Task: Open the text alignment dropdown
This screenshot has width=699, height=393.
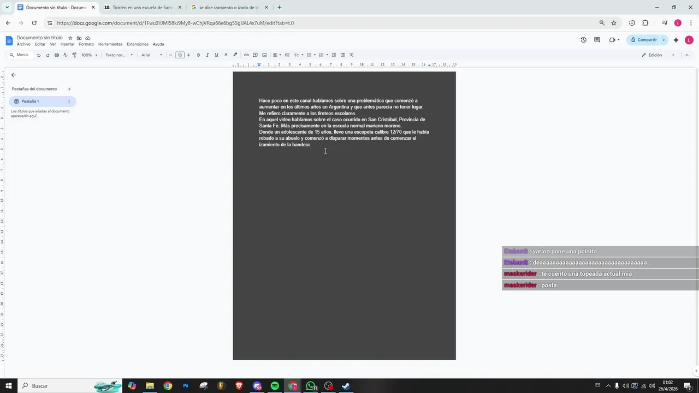Action: [x=277, y=55]
